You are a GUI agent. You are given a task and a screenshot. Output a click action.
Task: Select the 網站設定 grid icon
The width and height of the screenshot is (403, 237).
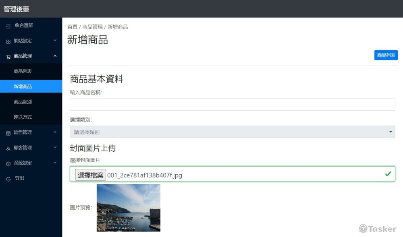[8, 41]
